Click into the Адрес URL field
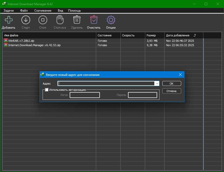This screenshot has width=224, height=172. point(106,84)
